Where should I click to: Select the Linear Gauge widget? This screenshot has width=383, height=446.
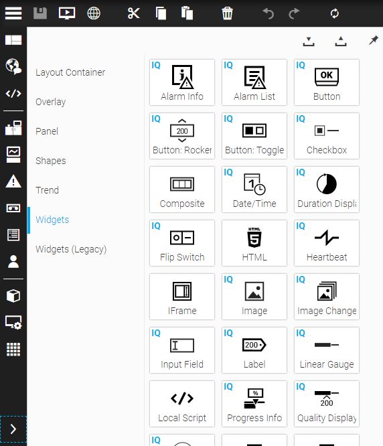coord(327,350)
